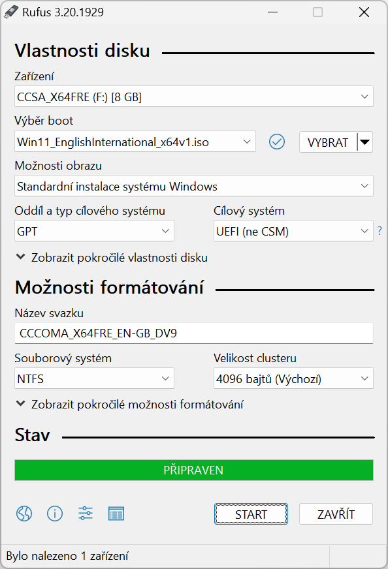388x569 pixels.
Task: Open the settings sliders icon
Action: click(86, 514)
